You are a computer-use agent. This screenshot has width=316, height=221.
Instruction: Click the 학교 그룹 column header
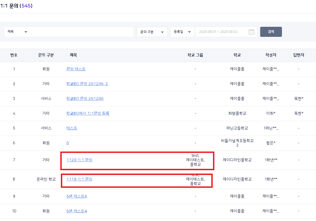click(195, 55)
